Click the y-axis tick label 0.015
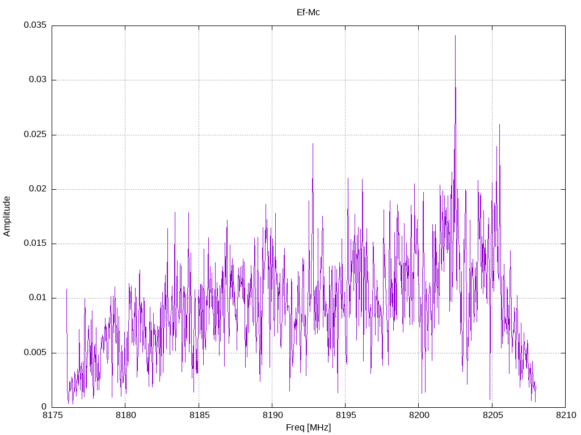581x435 pixels. coord(35,243)
